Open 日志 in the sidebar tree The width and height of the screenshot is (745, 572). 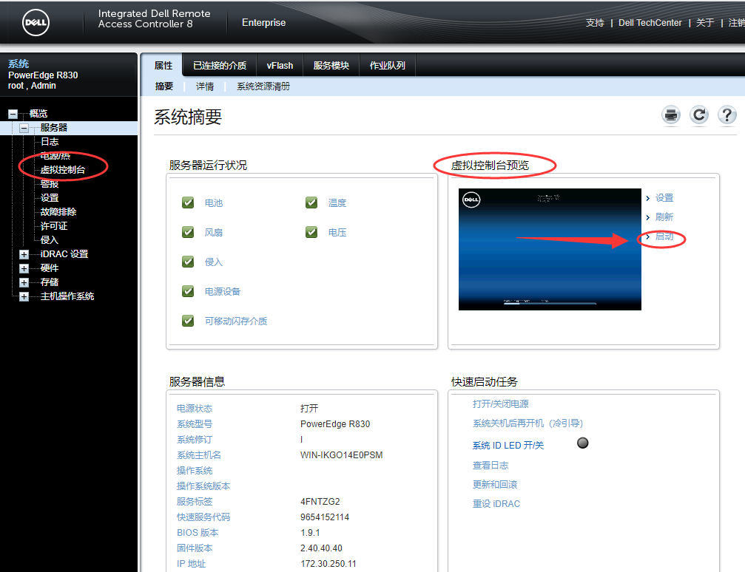click(x=50, y=141)
